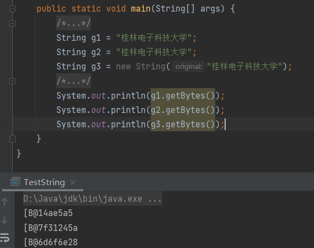Screen dimensions: 314x248
Task: Click the second folded comment placeholder /*...*/
Action: pos(73,81)
